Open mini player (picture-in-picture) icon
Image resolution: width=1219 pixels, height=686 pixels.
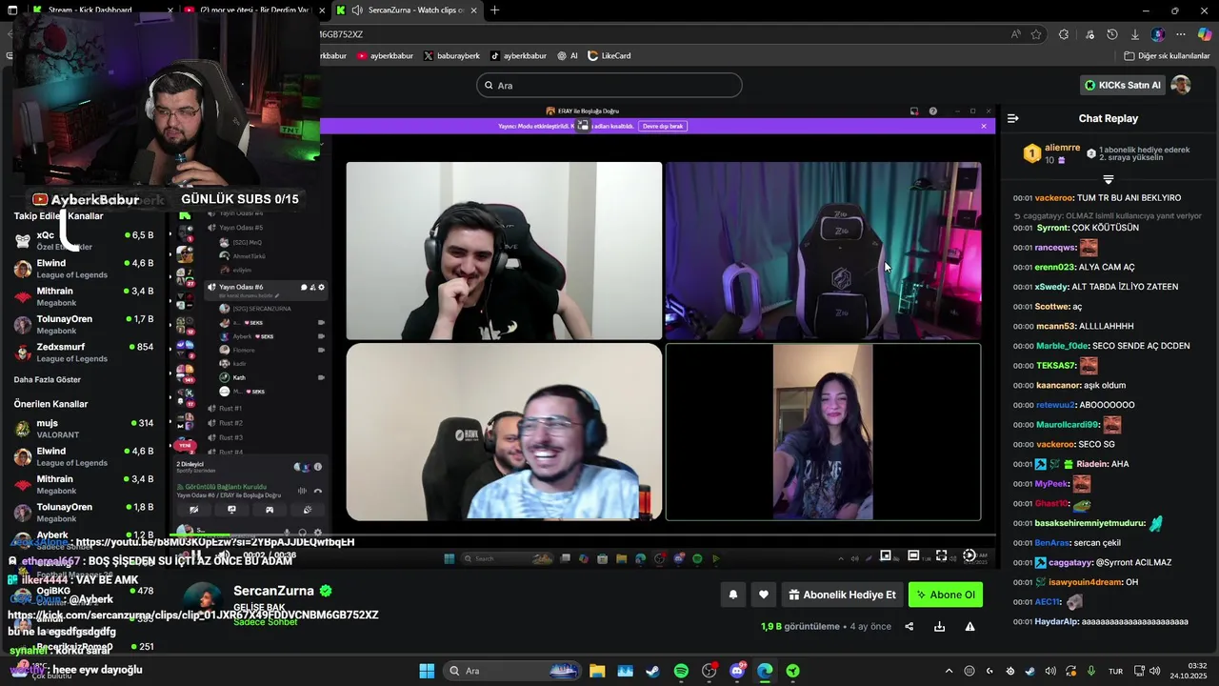click(886, 555)
